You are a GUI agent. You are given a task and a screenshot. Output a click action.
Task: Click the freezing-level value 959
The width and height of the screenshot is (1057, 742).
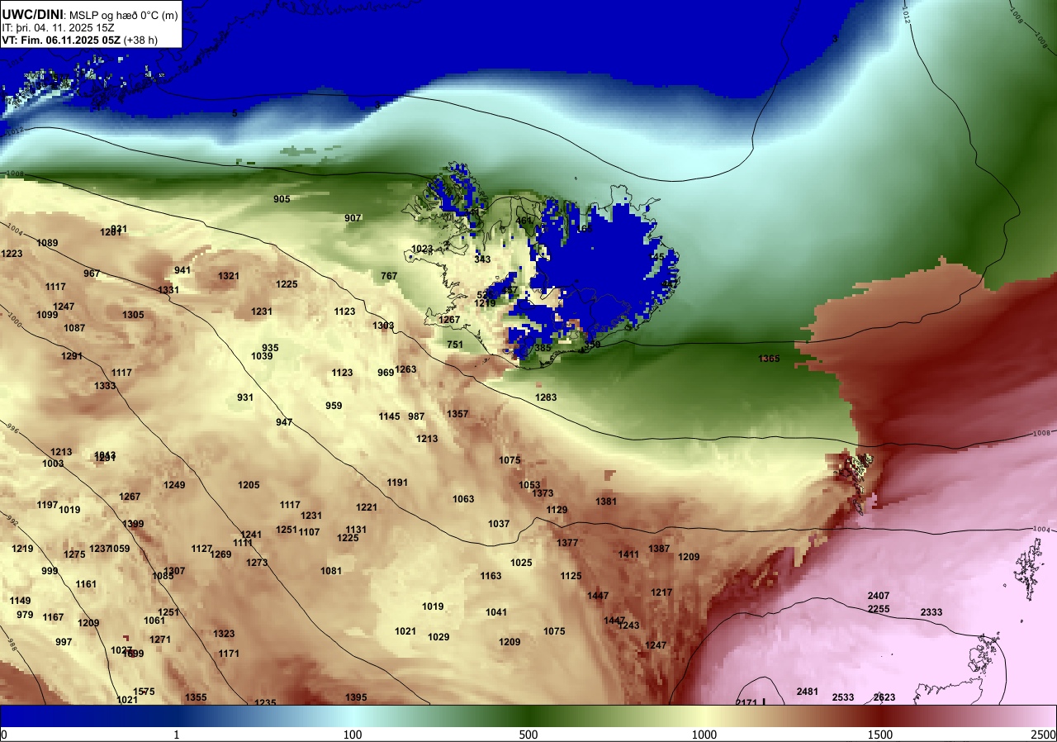tap(334, 406)
